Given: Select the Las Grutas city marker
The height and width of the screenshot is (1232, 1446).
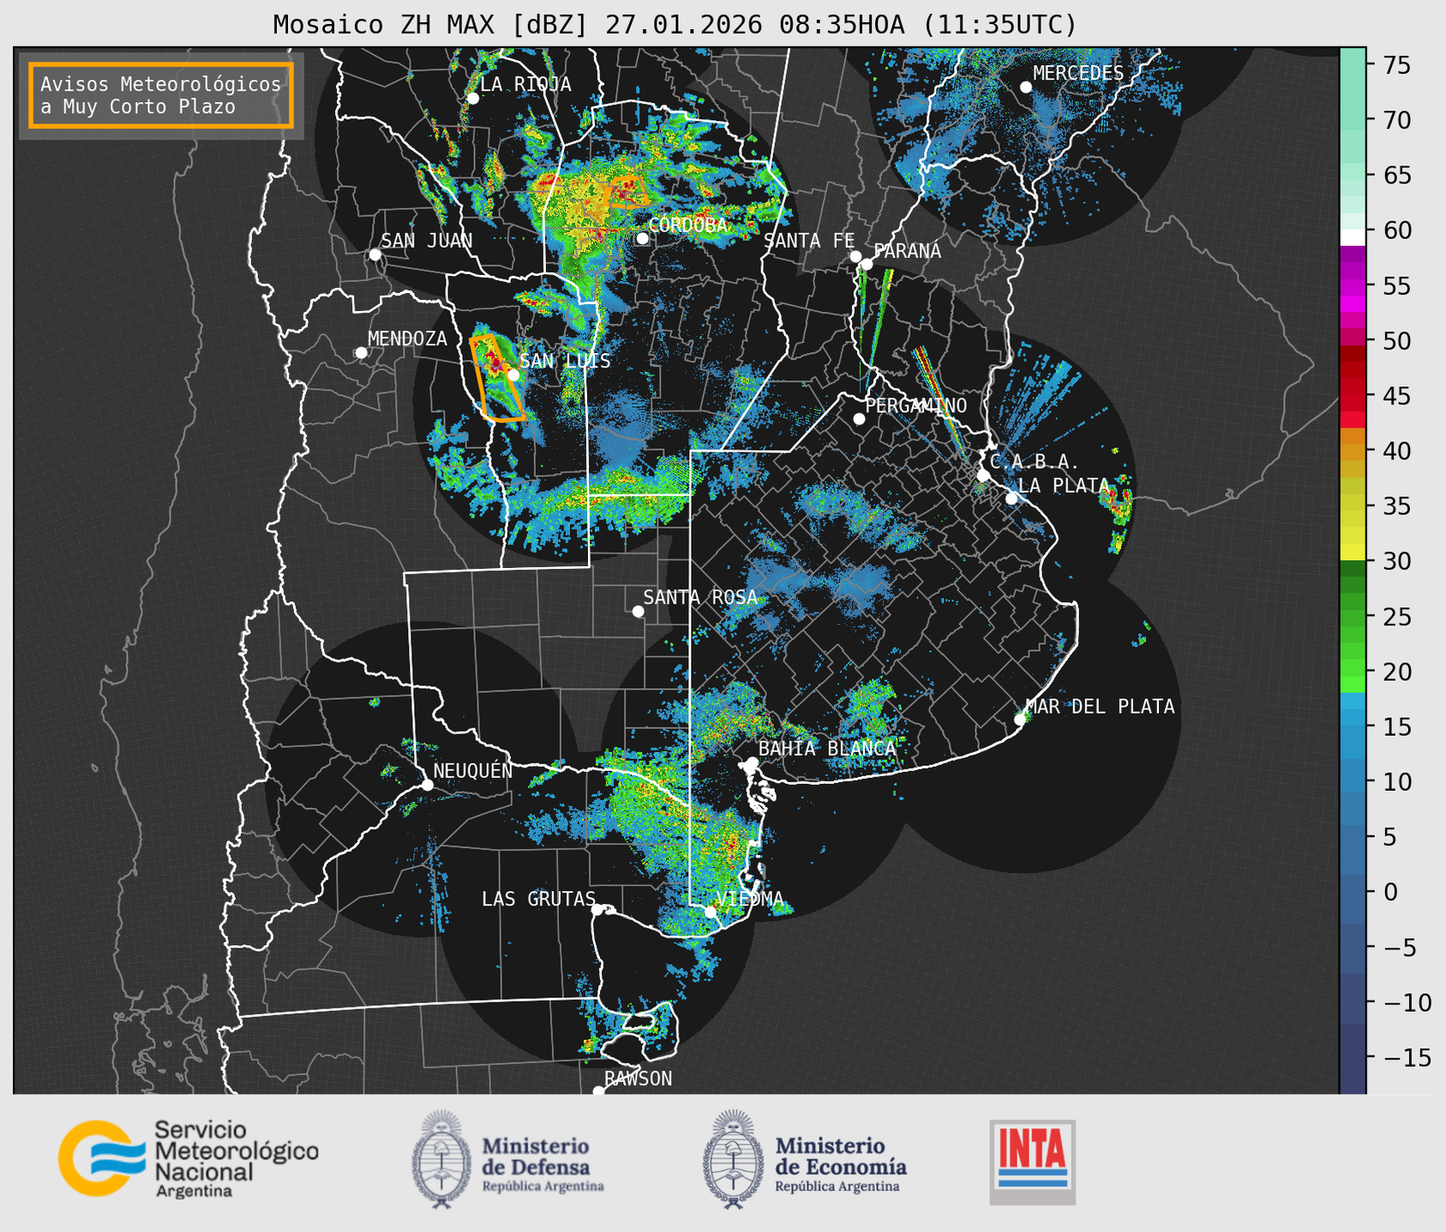Looking at the screenshot, I should (x=597, y=910).
